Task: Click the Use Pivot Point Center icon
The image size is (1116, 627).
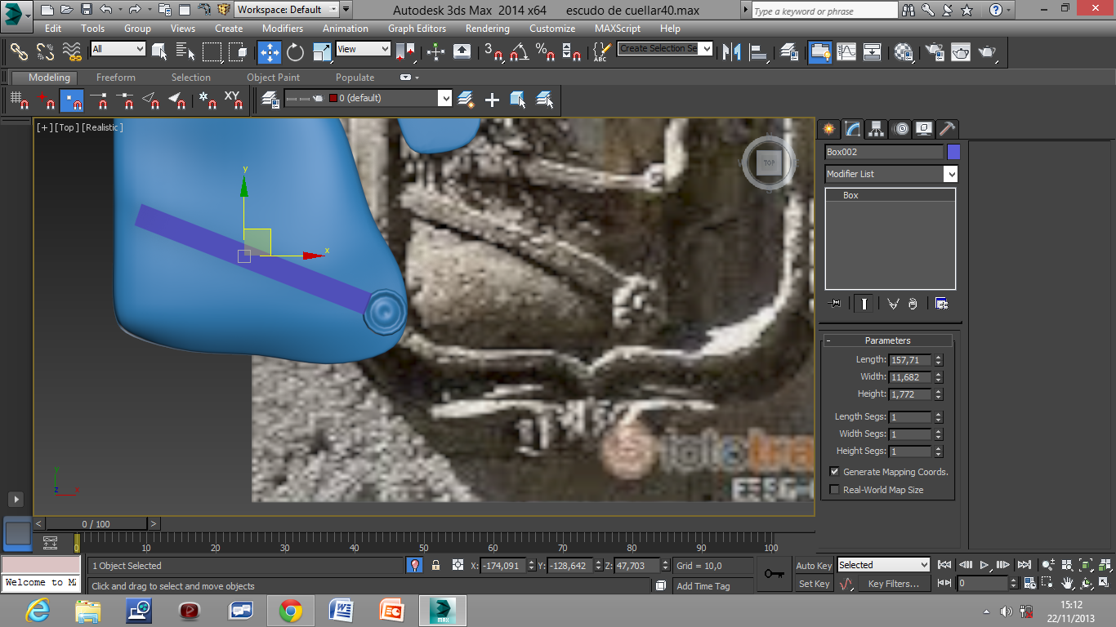Action: pos(405,52)
